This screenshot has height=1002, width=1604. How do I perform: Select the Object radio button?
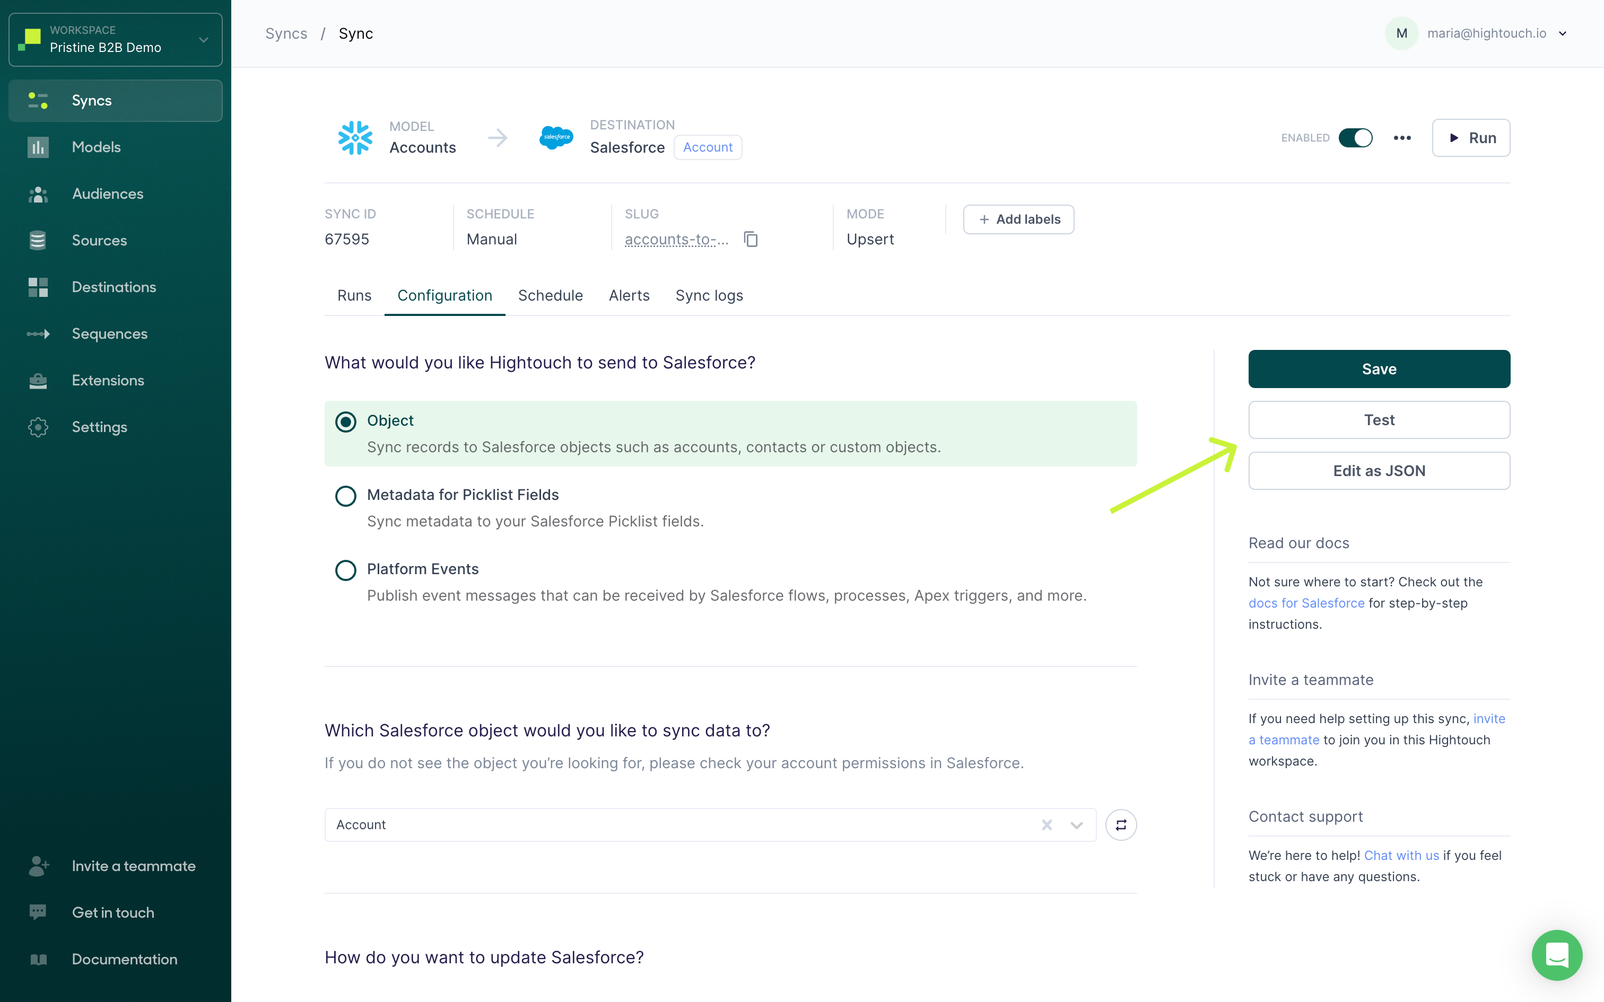[345, 420]
